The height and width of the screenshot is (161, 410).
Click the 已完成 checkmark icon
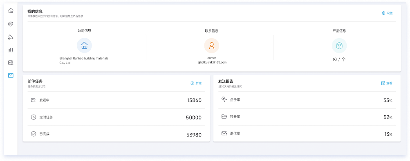click(x=34, y=134)
